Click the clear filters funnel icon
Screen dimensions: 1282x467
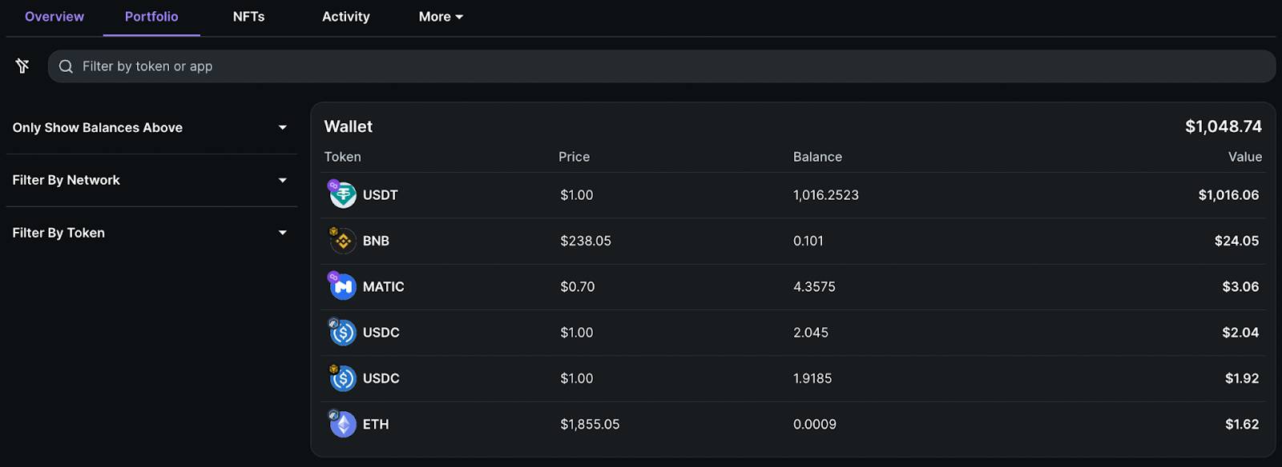click(x=22, y=66)
